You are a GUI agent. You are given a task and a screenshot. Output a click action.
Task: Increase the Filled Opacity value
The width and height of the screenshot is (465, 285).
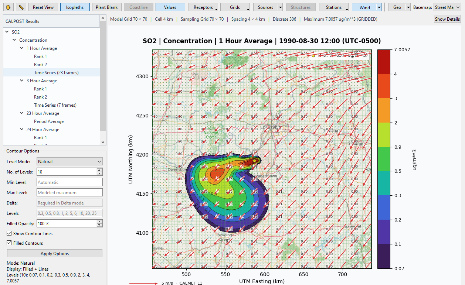click(x=99, y=222)
